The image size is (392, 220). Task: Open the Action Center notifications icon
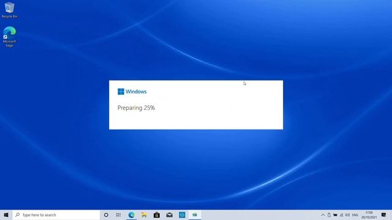384,215
